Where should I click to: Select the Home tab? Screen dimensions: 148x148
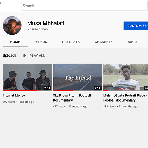tap(15, 42)
